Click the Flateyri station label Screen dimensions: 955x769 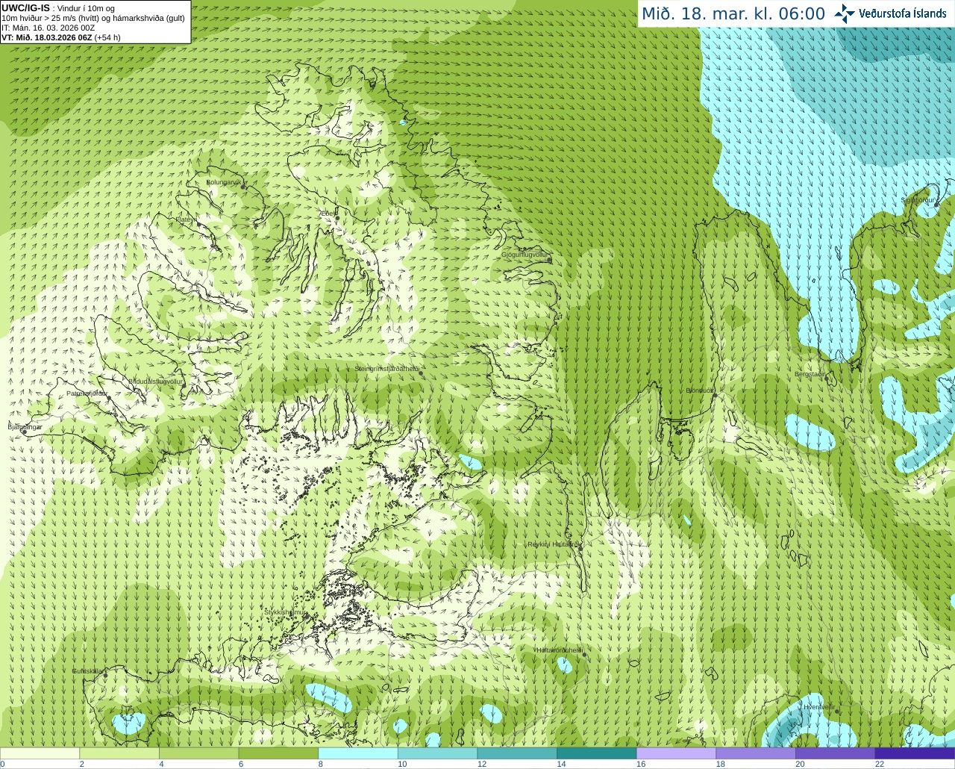[186, 219]
